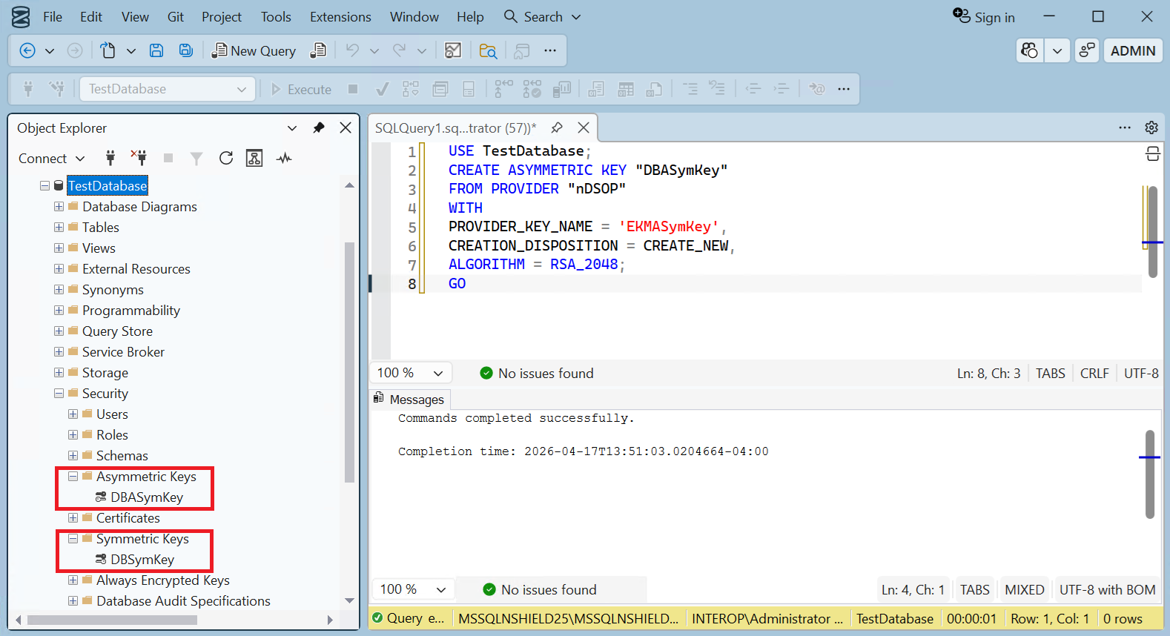Open the SQL toolbar overflow options
The image size is (1170, 636).
(x=844, y=89)
